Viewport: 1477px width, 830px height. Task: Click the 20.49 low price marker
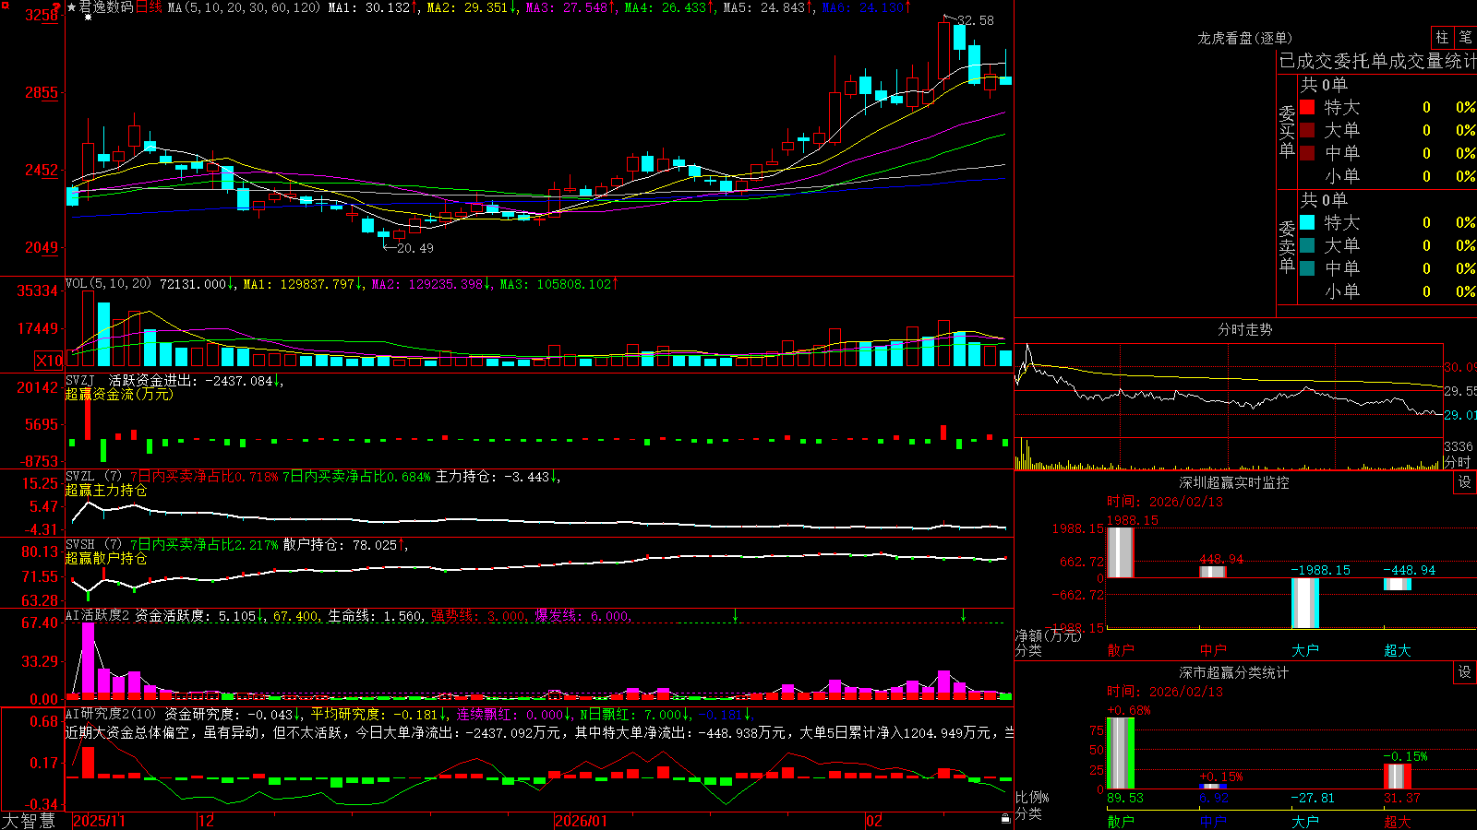tap(414, 248)
